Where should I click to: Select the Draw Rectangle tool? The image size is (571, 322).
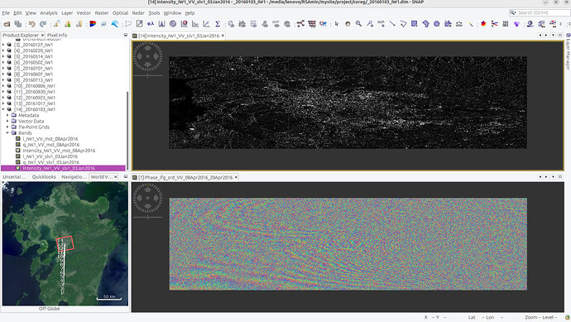(414, 24)
